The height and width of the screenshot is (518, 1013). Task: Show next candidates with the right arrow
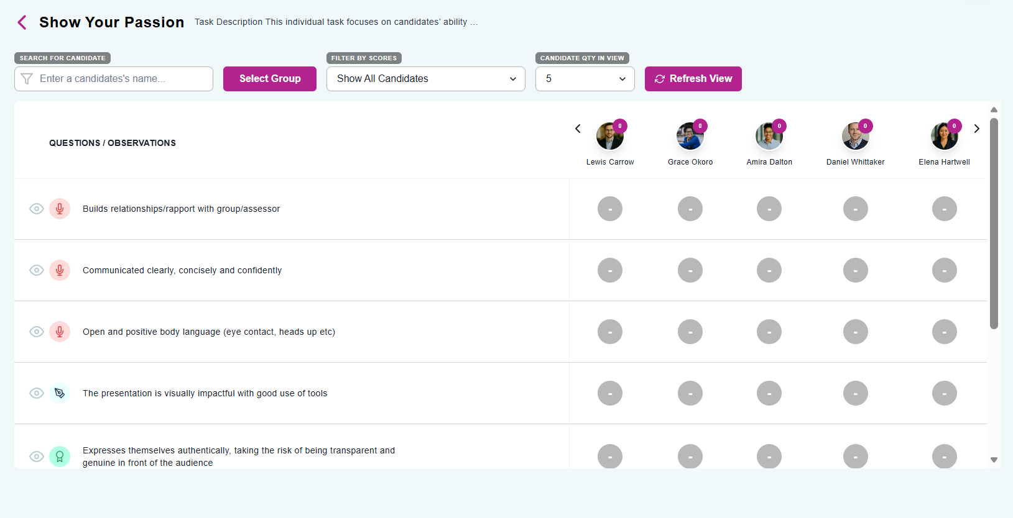pyautogui.click(x=977, y=129)
